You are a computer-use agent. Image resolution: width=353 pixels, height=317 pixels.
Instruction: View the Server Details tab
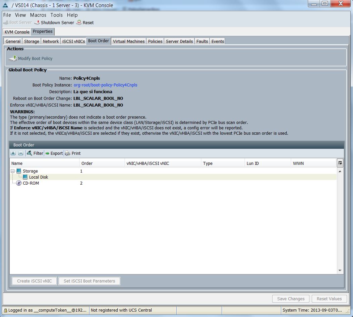click(x=179, y=42)
